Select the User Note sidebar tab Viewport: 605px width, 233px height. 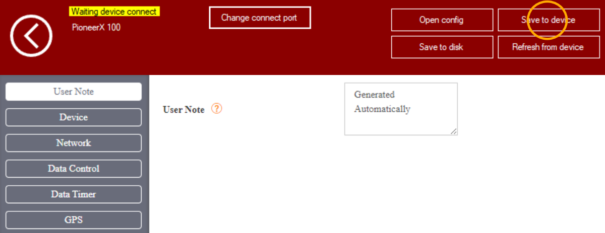tap(74, 92)
